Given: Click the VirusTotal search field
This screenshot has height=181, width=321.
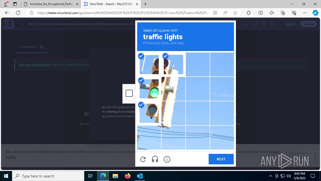Looking at the screenshot, I should click(x=82, y=24).
